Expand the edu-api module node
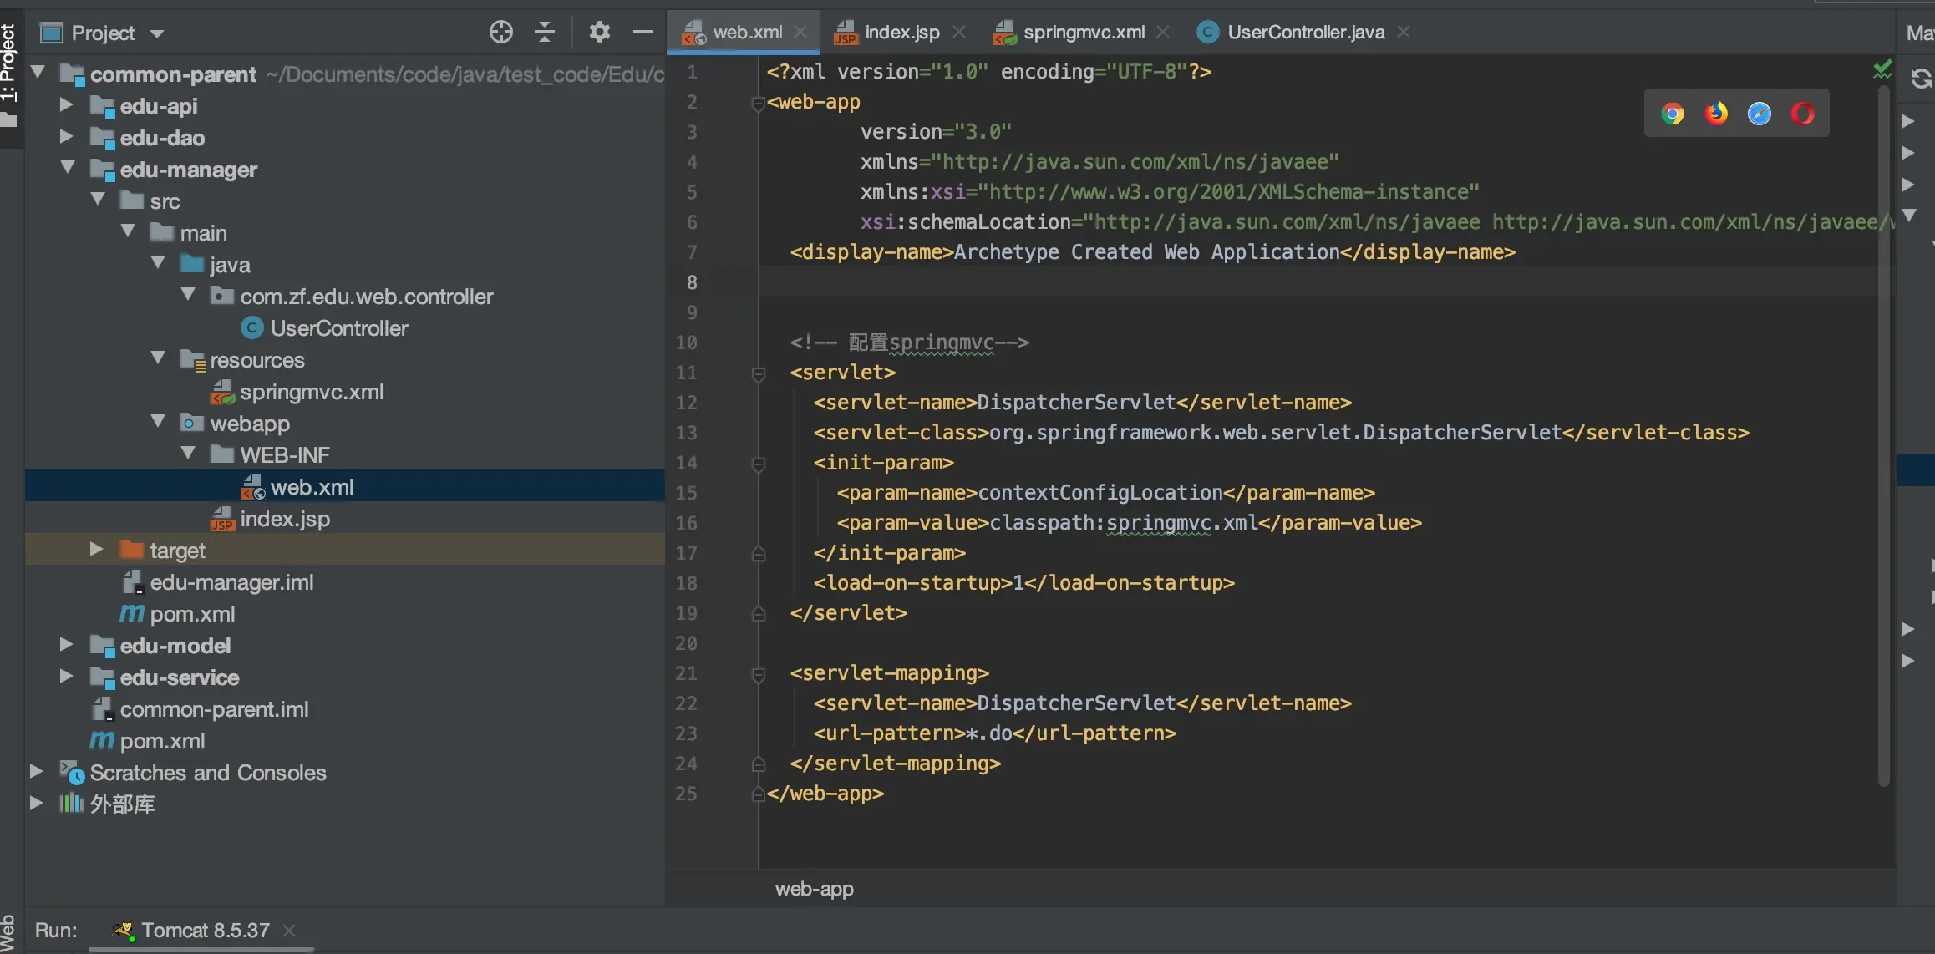1935x954 pixels. [x=67, y=105]
